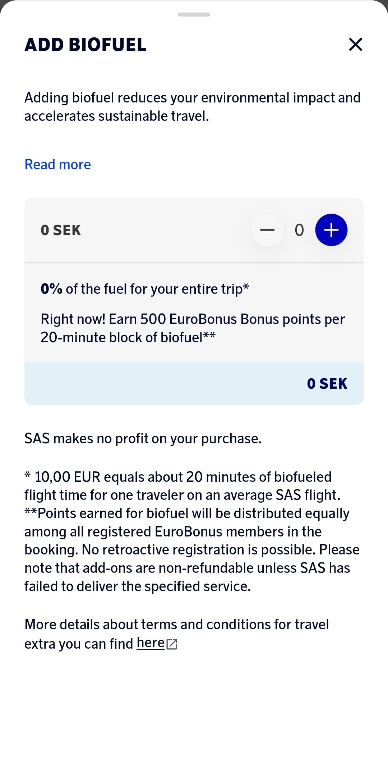Tap the '0% of the fuel' line
Viewport: 388px width, 763px height.
click(145, 289)
